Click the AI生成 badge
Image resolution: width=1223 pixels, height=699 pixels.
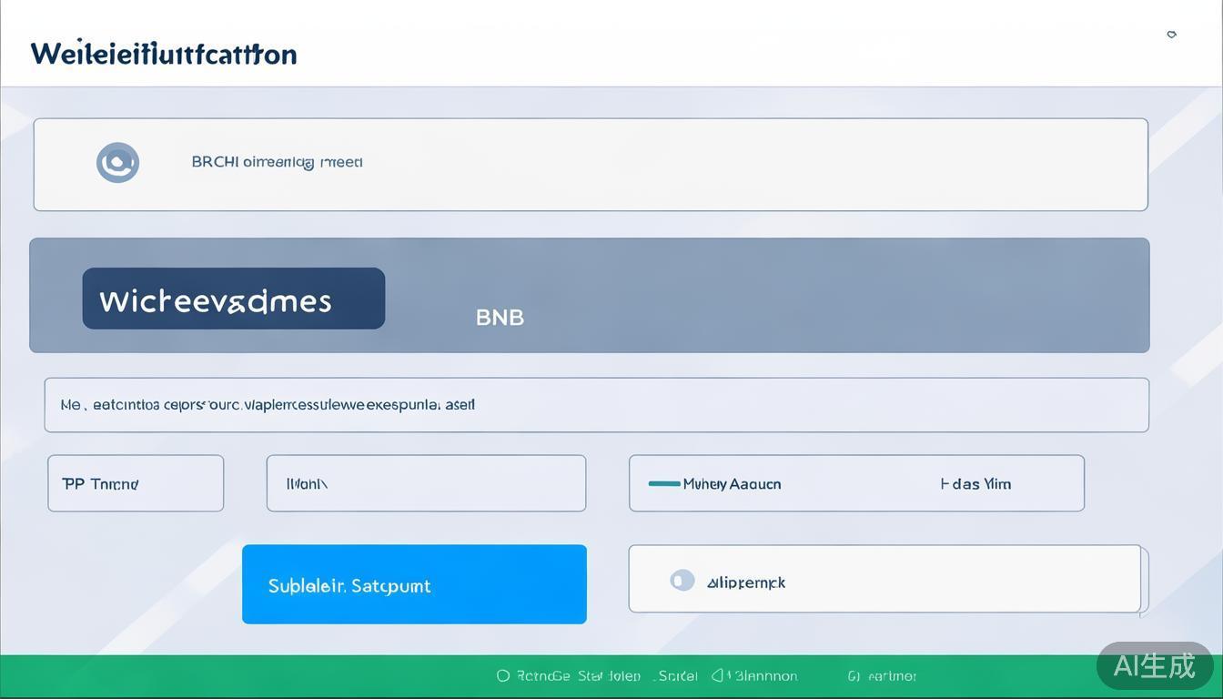click(1154, 665)
